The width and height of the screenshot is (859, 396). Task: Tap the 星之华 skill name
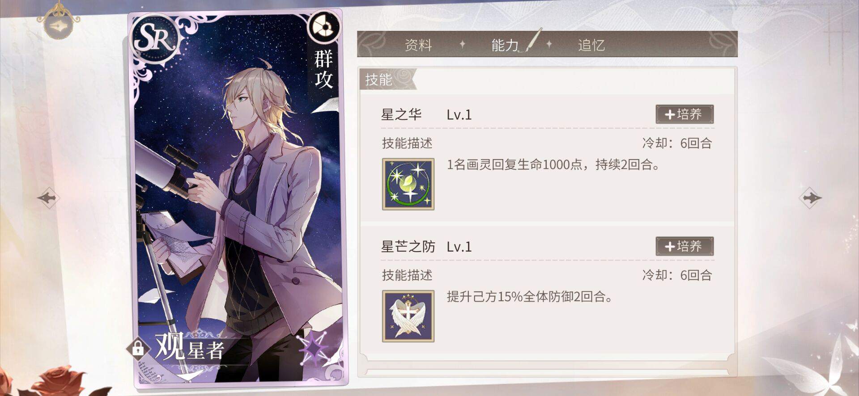click(401, 115)
